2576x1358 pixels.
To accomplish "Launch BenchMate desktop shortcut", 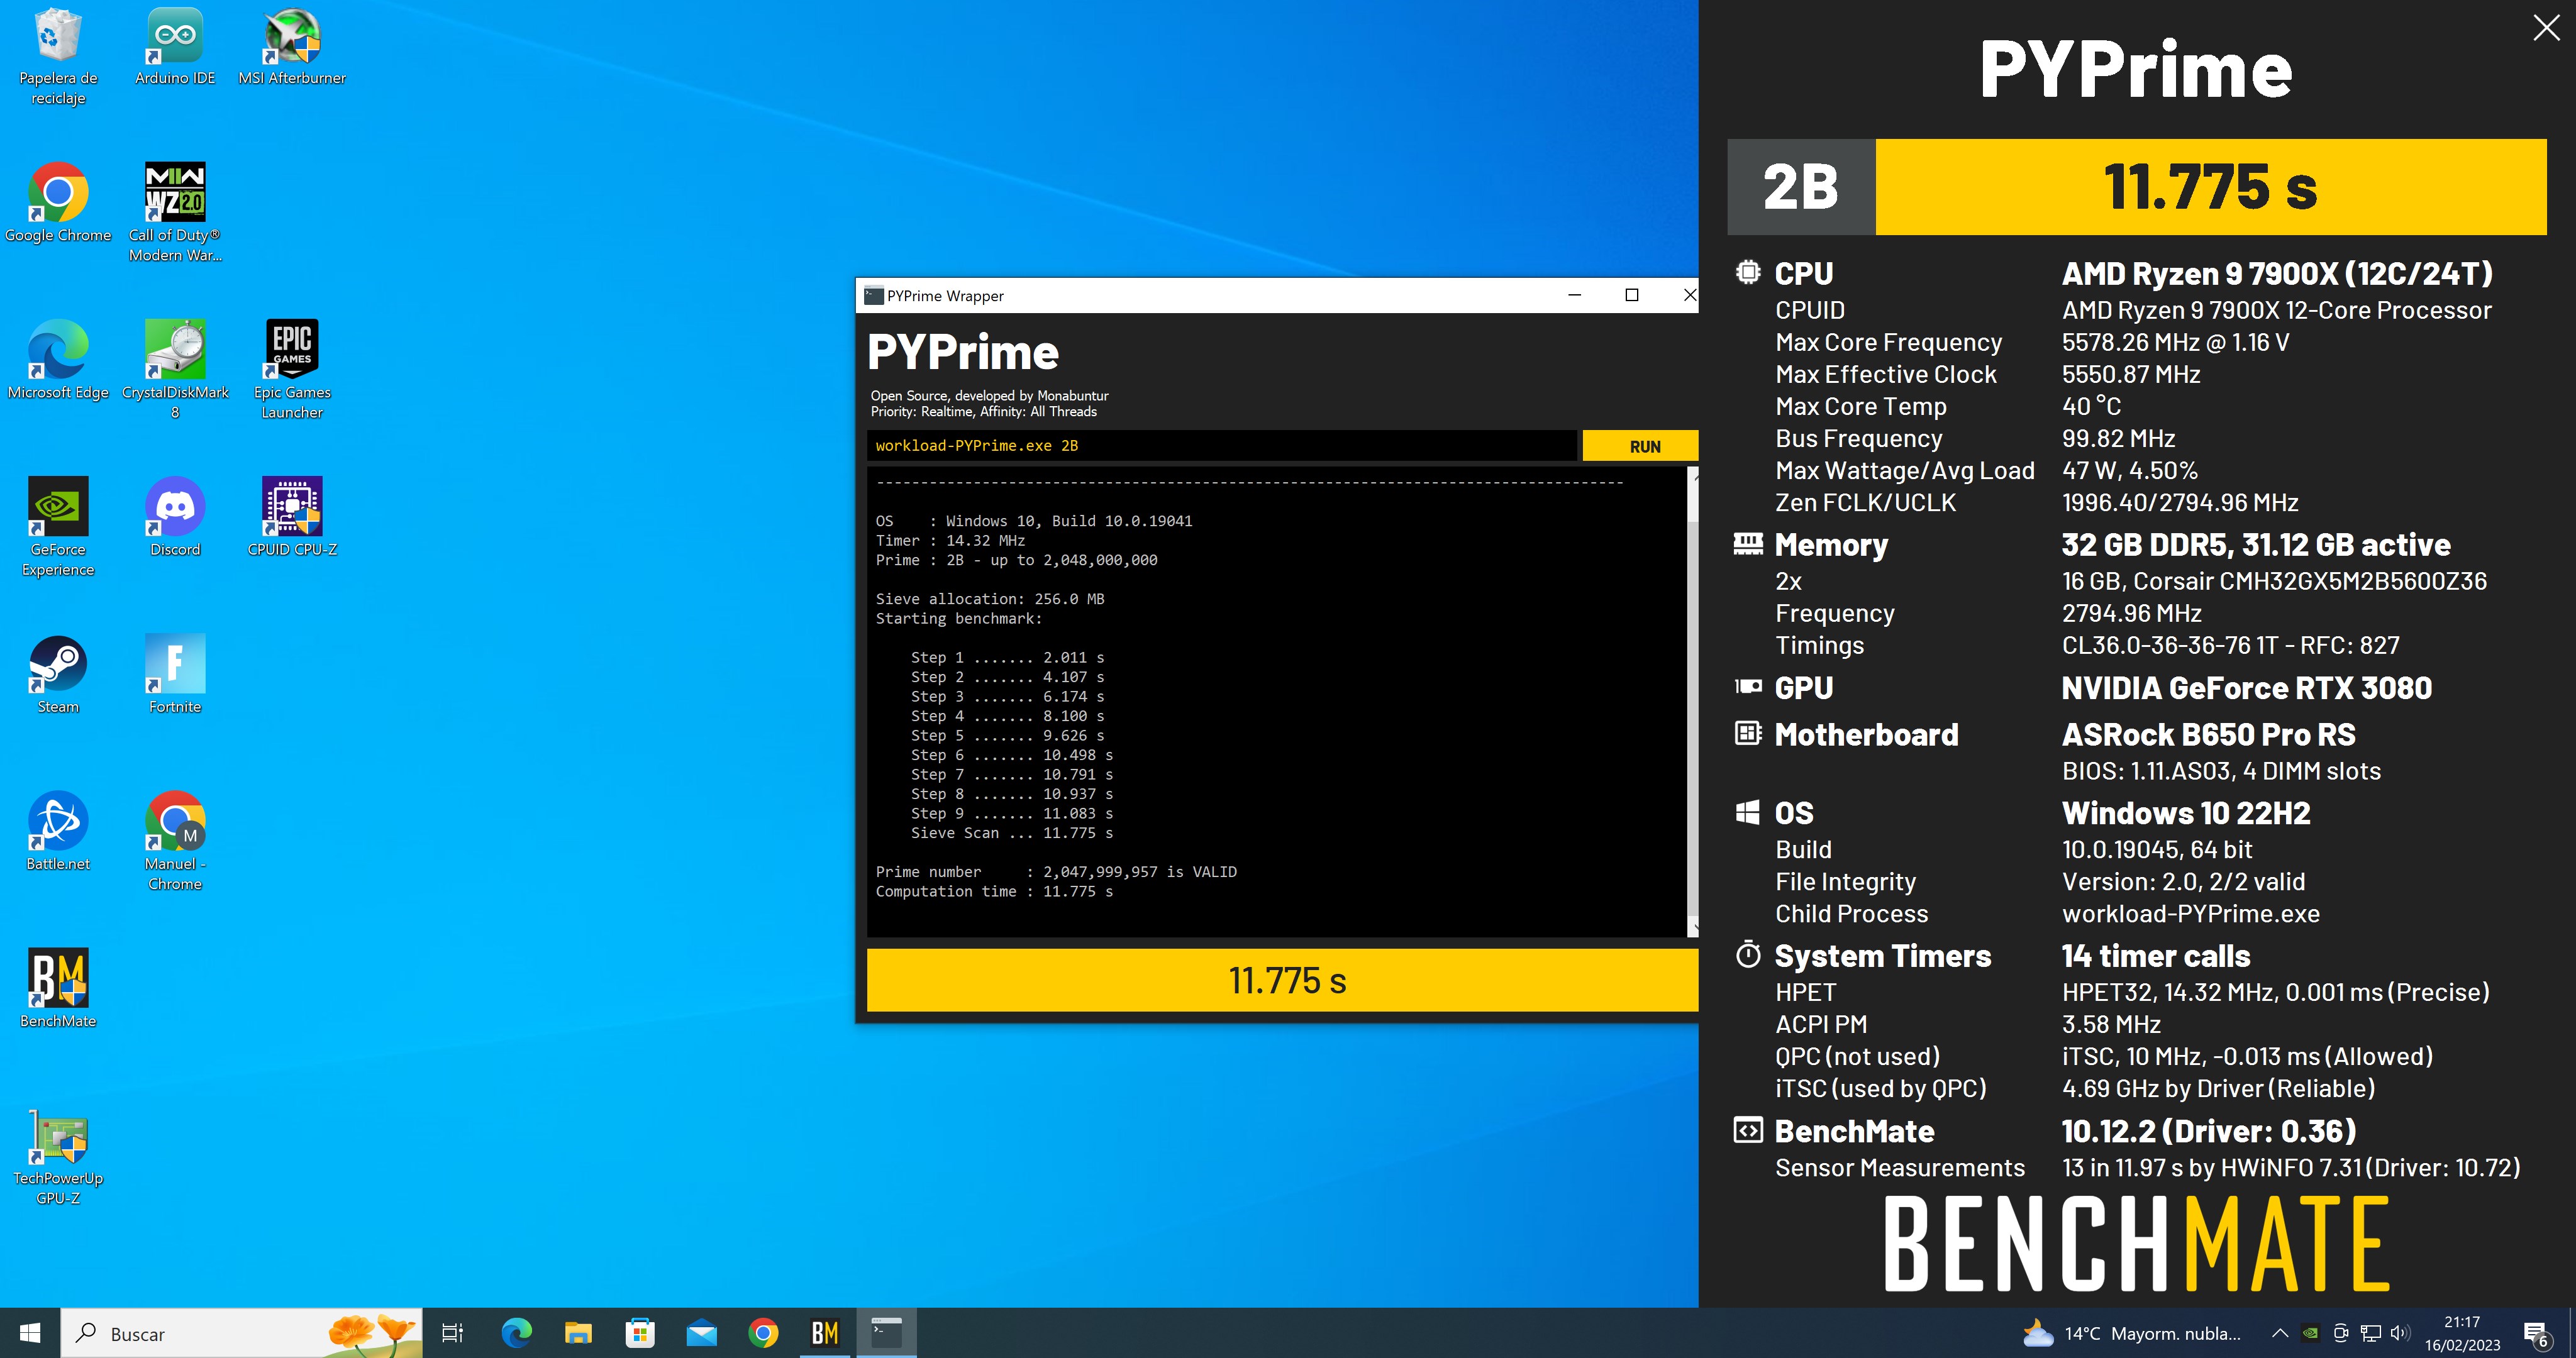I will point(58,989).
